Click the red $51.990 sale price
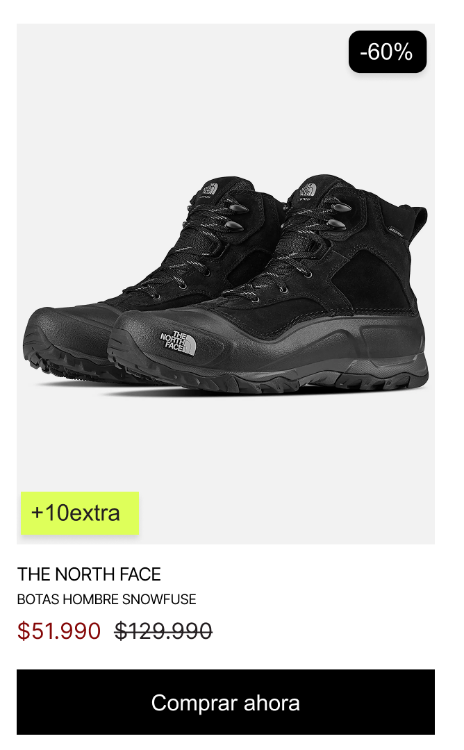This screenshot has height=750, width=464. [x=59, y=631]
